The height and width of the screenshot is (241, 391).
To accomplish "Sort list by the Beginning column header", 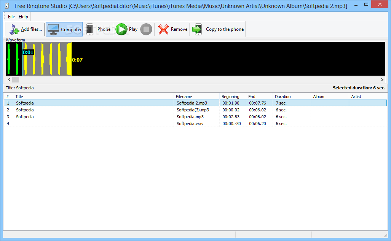I will (233, 97).
